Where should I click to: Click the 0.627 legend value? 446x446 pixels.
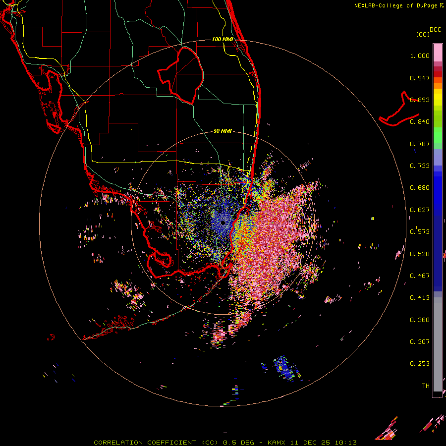pyautogui.click(x=420, y=210)
